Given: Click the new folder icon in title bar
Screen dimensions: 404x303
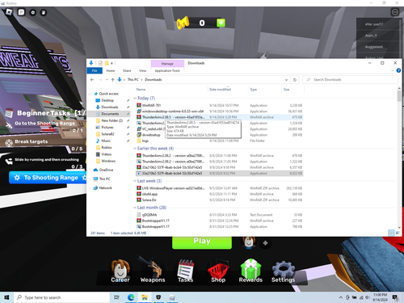Looking at the screenshot, I should (107, 63).
